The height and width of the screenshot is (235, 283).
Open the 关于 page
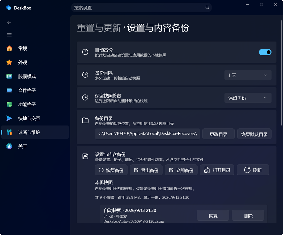pyautogui.click(x=35, y=146)
